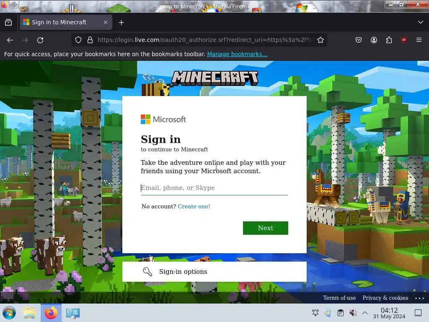
Task: Open the Manage bookmarks link
Action: (237, 54)
